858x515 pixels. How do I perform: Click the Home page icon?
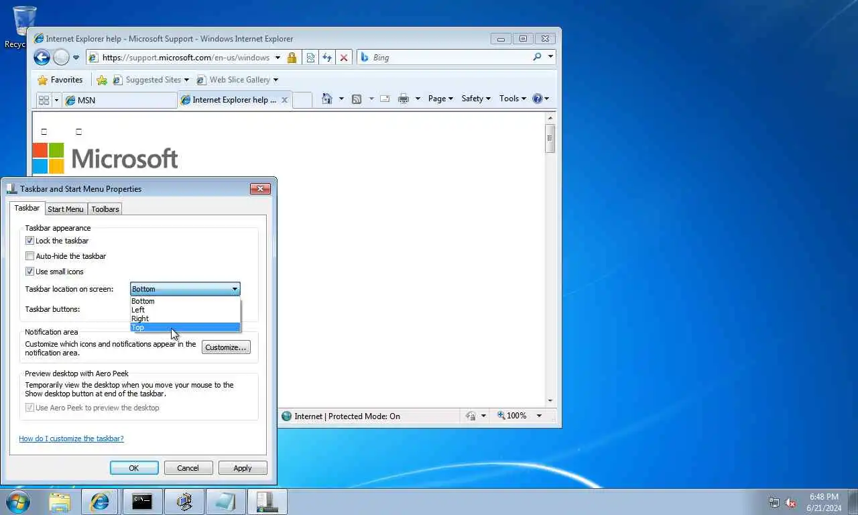[x=327, y=99]
